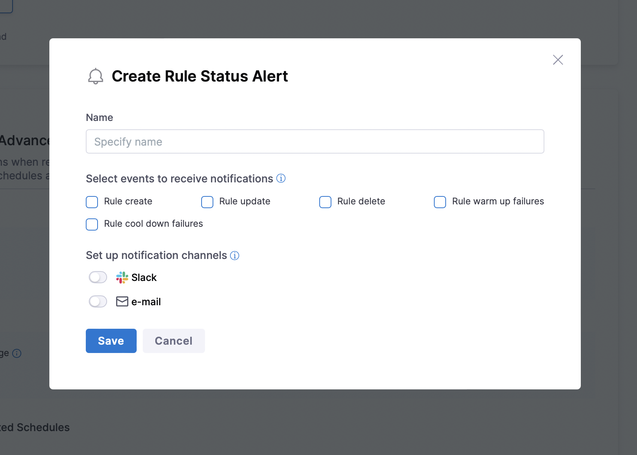
Task: Click the Save button
Action: [x=111, y=341]
